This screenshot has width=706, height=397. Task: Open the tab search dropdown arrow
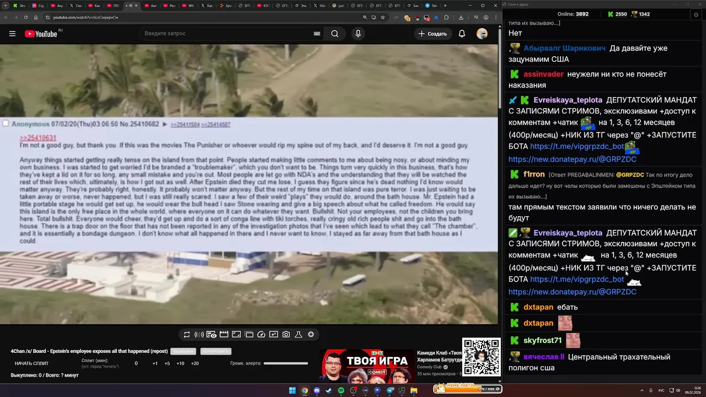click(5, 6)
